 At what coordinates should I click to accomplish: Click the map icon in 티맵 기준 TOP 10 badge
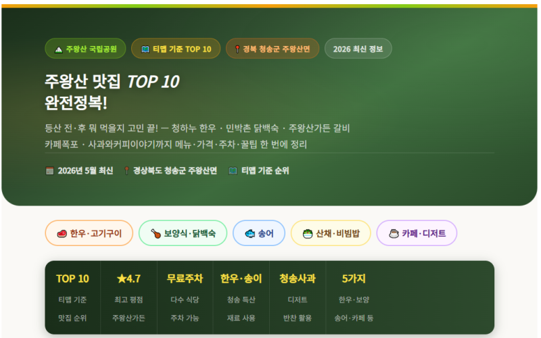145,49
